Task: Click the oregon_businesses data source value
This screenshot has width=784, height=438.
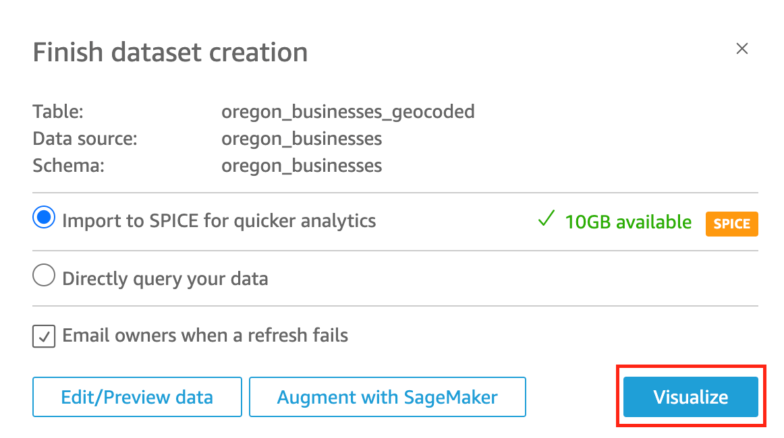Action: click(302, 138)
